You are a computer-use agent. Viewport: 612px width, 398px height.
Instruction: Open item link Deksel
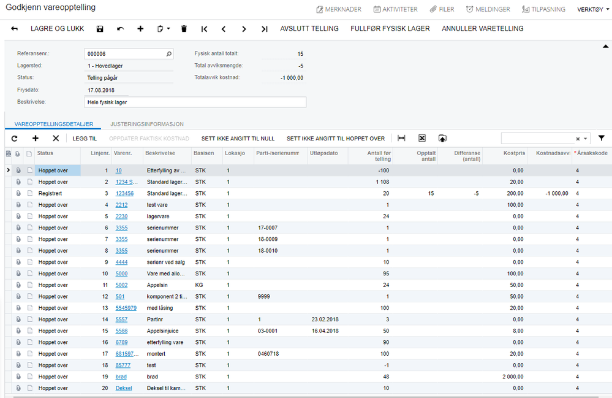point(124,388)
